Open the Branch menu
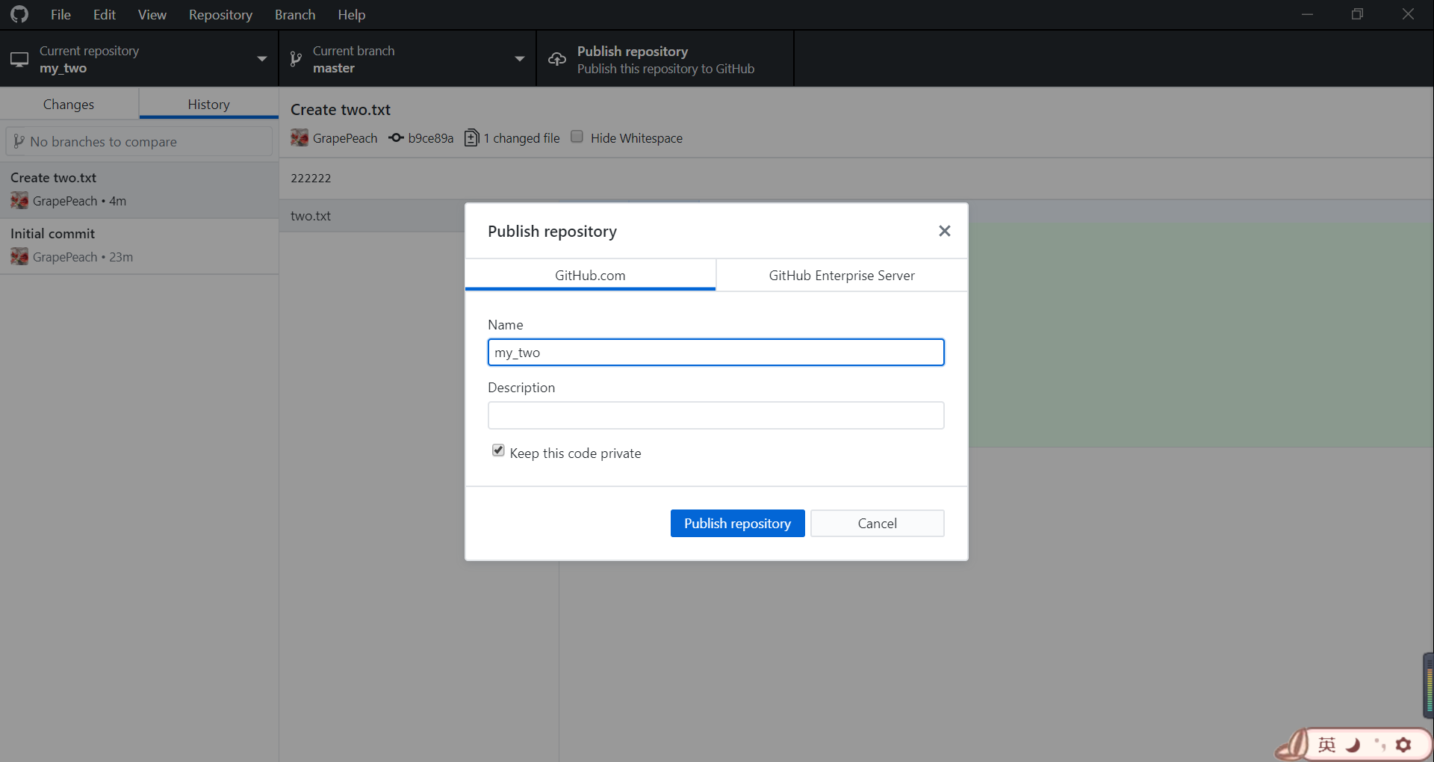Viewport: 1434px width, 762px height. 295,14
